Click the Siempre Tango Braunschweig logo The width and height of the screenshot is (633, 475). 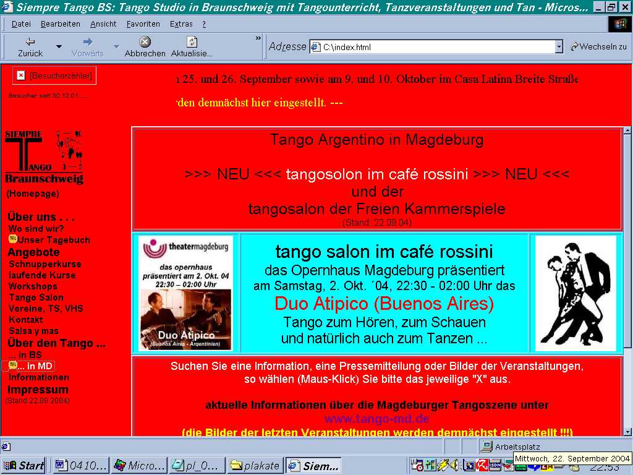[44, 156]
